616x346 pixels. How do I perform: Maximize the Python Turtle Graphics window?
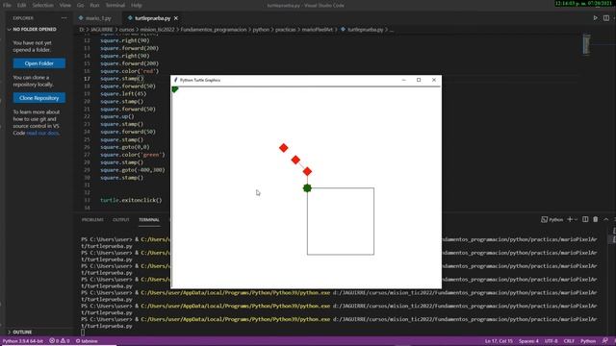click(x=419, y=80)
